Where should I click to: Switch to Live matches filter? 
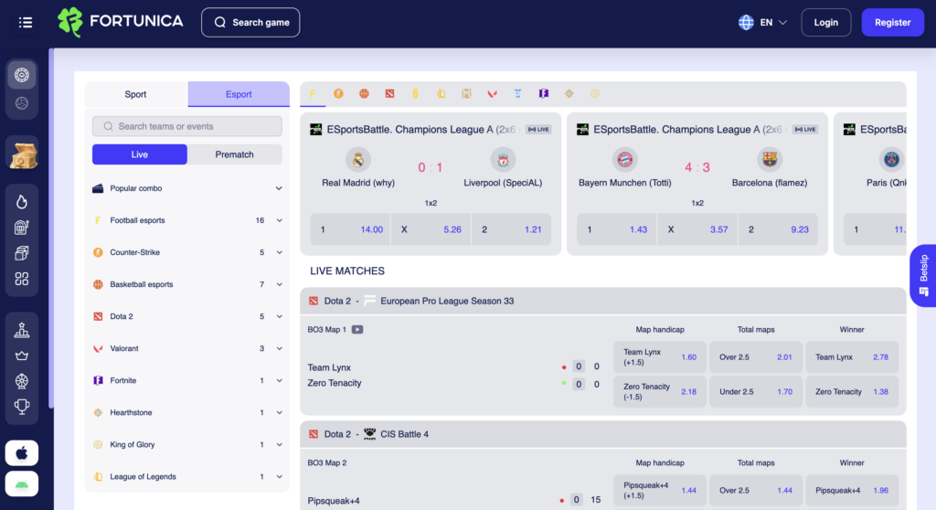[x=140, y=154]
